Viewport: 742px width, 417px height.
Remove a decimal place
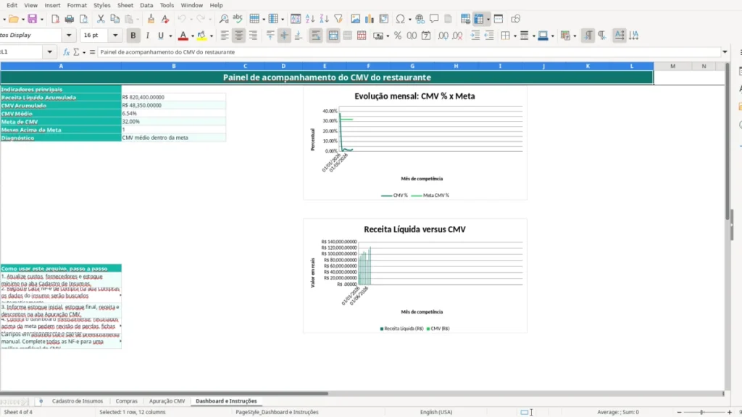pos(457,35)
